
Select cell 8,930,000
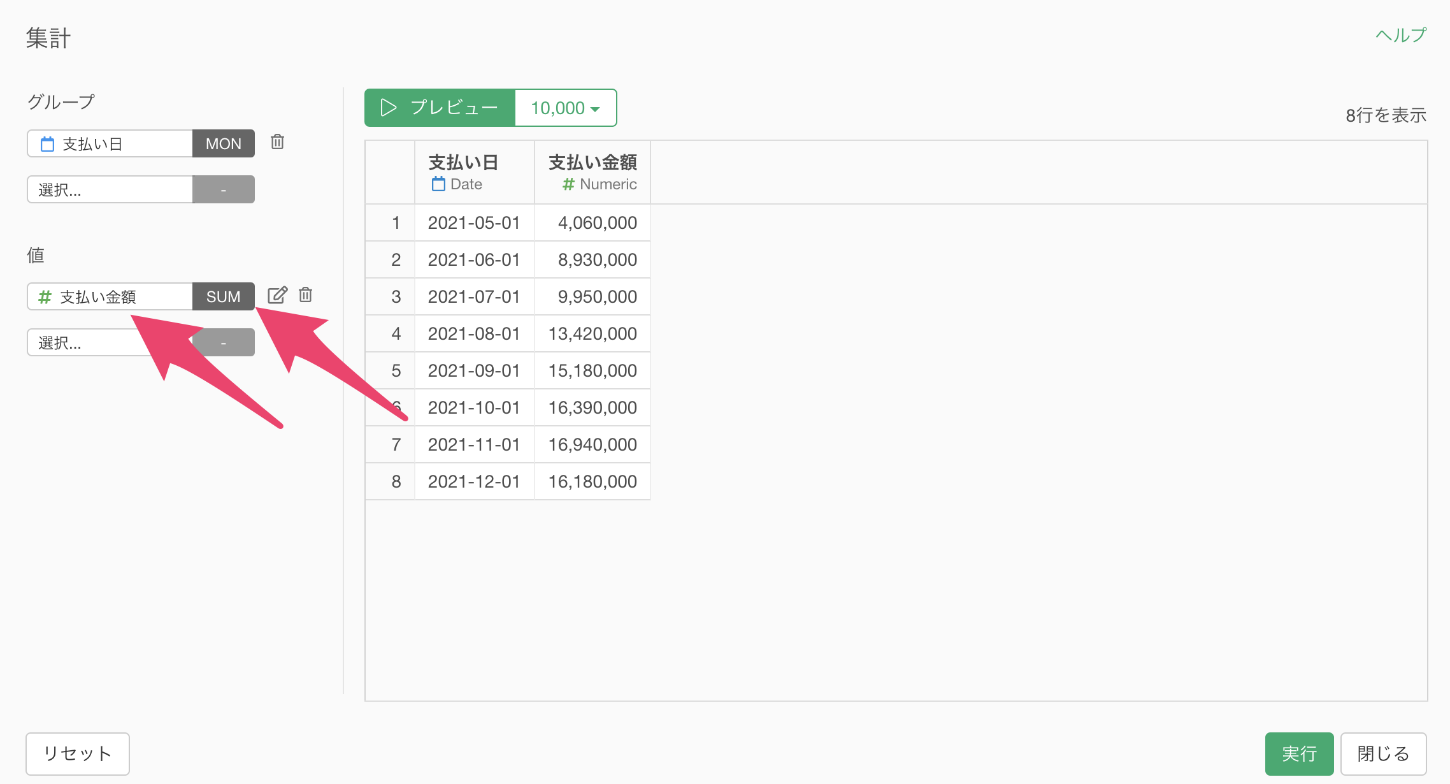tap(592, 259)
